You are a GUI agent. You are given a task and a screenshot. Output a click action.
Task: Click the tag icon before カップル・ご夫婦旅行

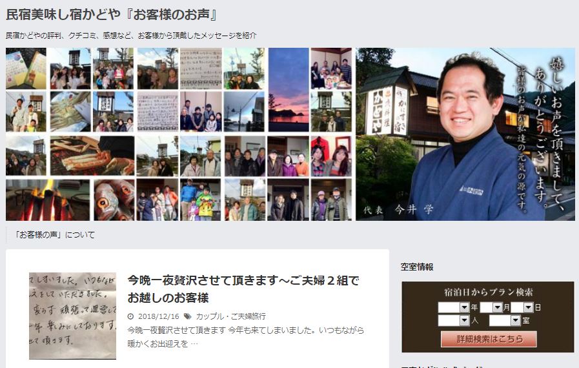[x=188, y=316]
